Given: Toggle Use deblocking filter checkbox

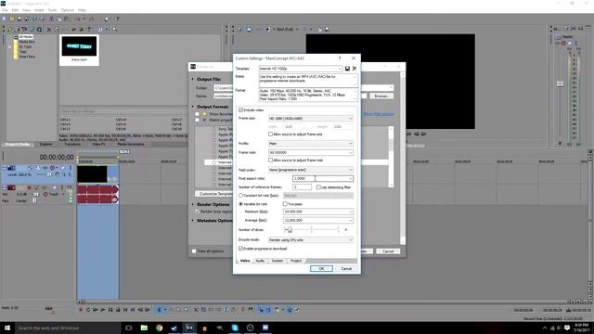Looking at the screenshot, I should pyautogui.click(x=318, y=187).
